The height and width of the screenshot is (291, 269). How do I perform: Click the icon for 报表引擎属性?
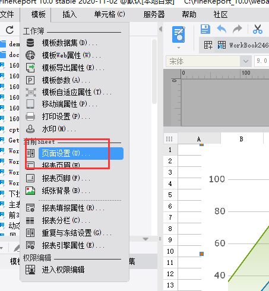30,245
